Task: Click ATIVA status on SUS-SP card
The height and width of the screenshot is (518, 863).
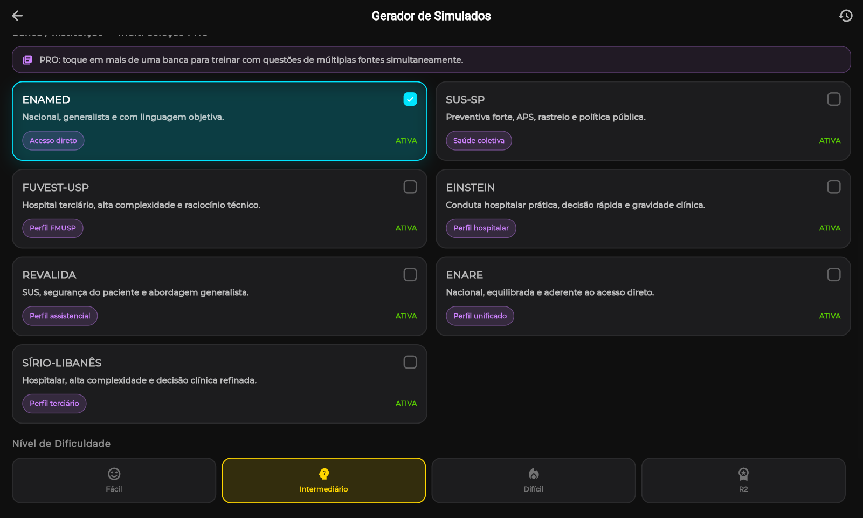Action: (830, 141)
